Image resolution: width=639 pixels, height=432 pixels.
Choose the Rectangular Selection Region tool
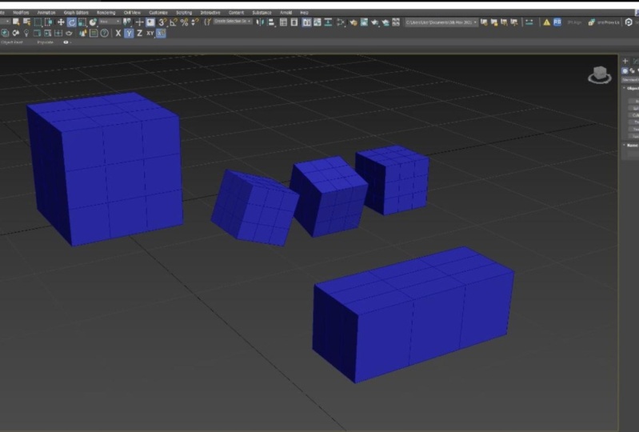pos(38,22)
